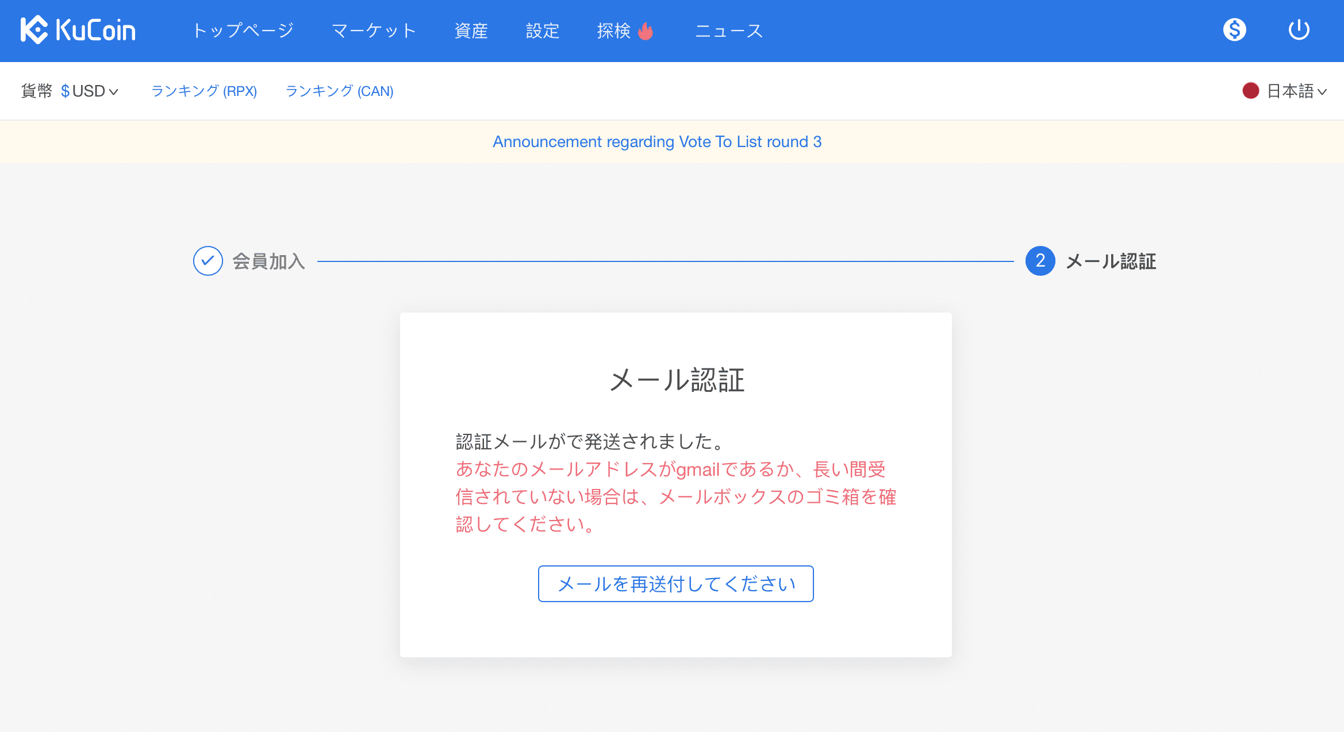Open the 探検 menu item
The image size is (1344, 732).
[x=613, y=30]
